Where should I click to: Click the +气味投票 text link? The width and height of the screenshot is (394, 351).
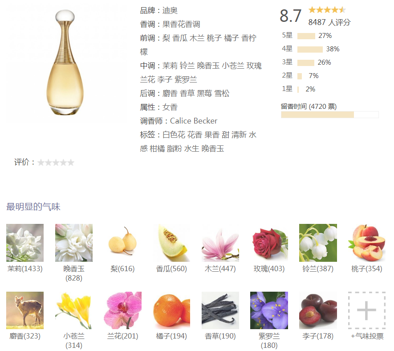(x=367, y=336)
